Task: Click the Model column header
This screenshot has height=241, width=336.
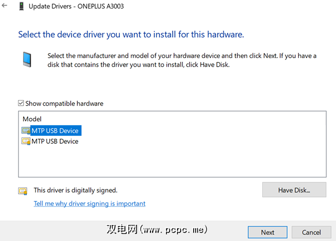Action: [32, 119]
